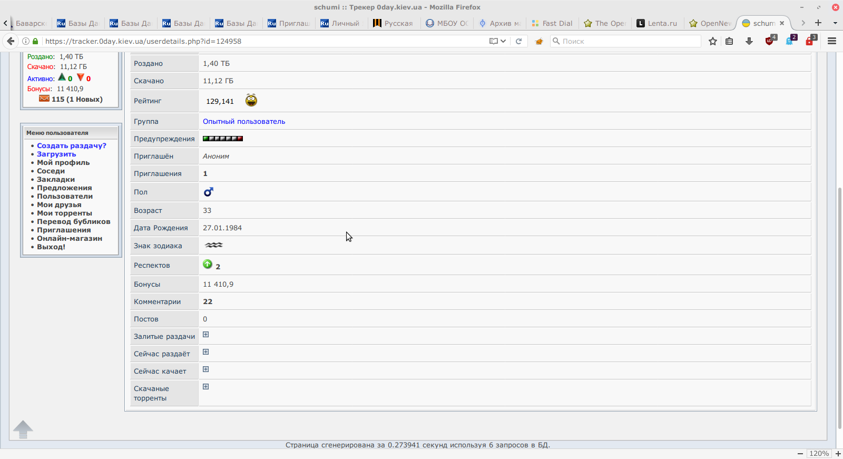This screenshot has width=843, height=459.
Task: Toggle reader view icon in address bar
Action: pos(494,41)
